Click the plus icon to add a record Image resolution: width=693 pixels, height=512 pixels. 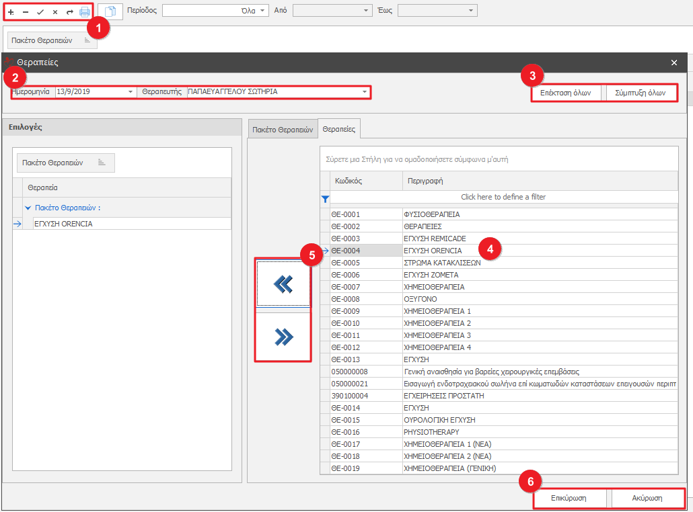(x=11, y=12)
